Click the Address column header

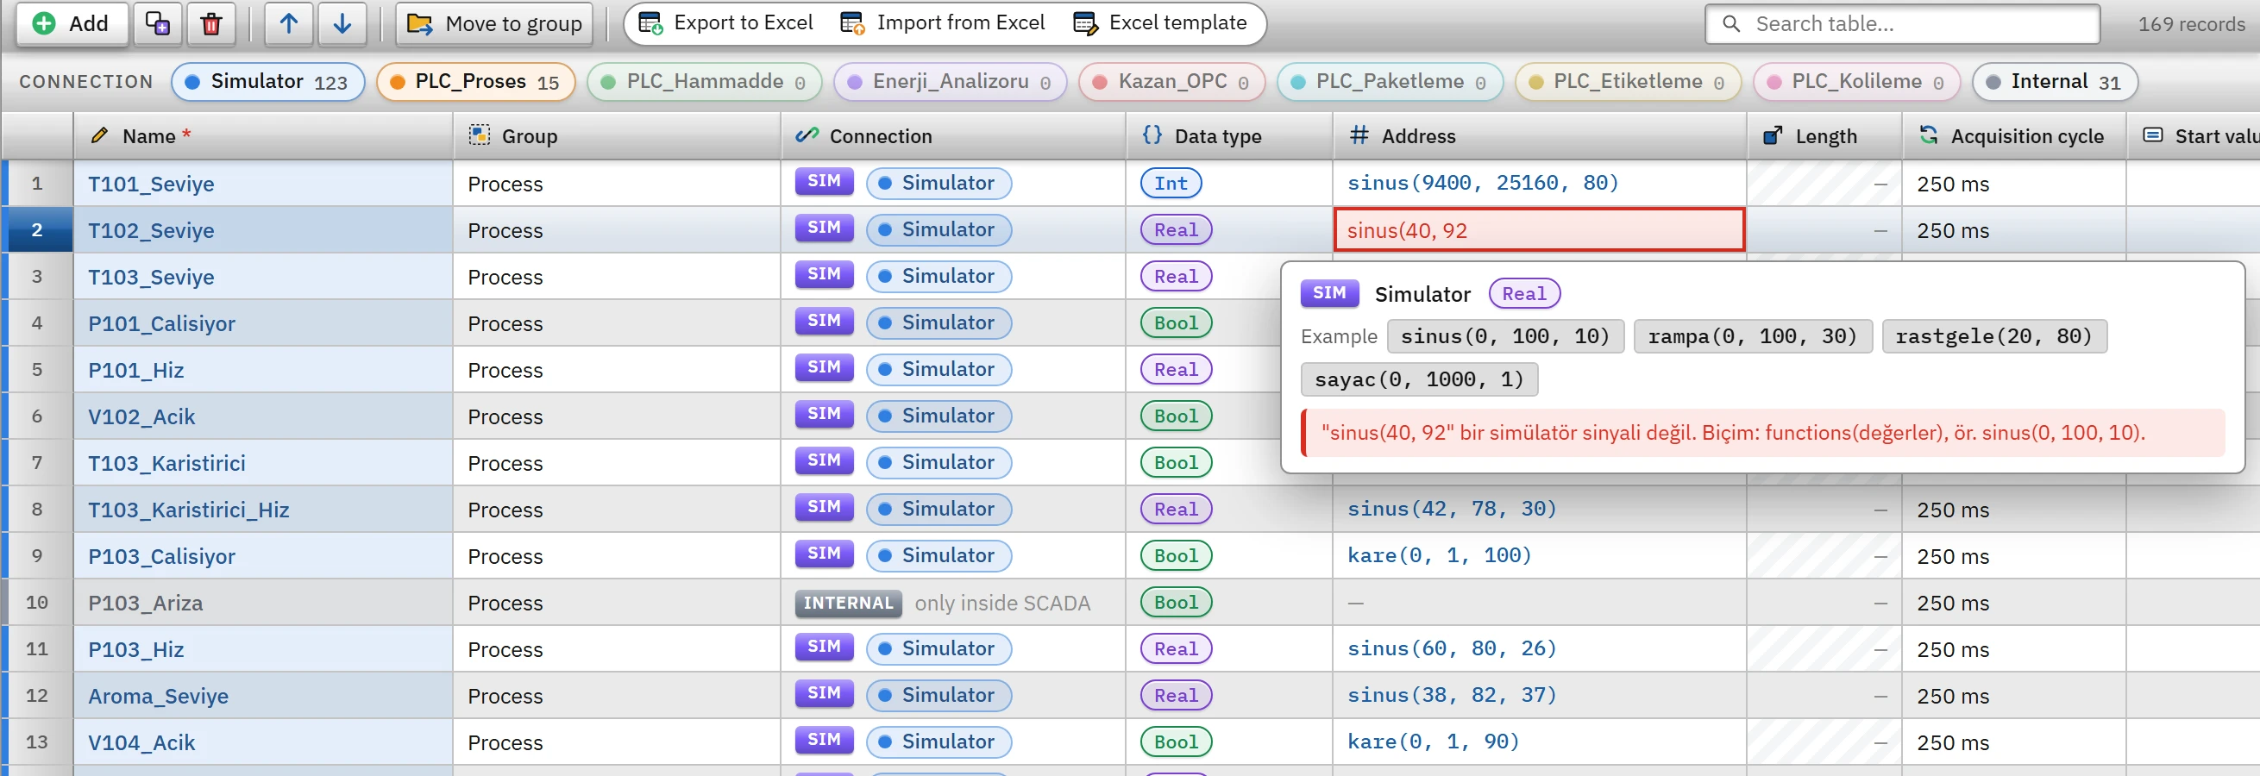[1539, 136]
